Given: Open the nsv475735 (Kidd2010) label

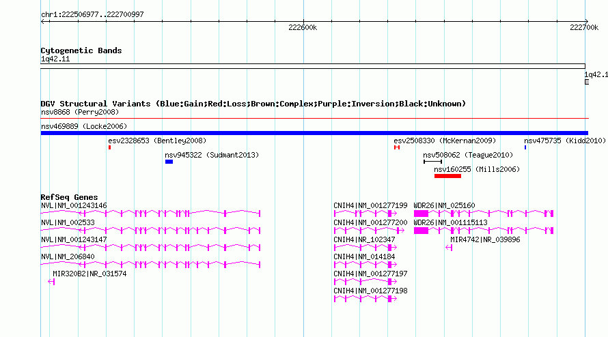Looking at the screenshot, I should pos(564,141).
